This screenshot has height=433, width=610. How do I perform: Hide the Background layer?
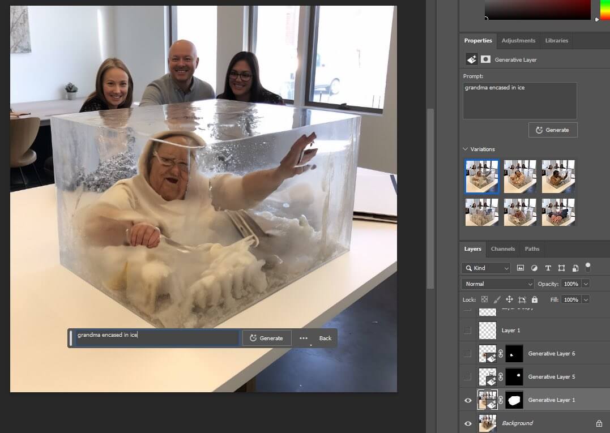[x=468, y=423]
